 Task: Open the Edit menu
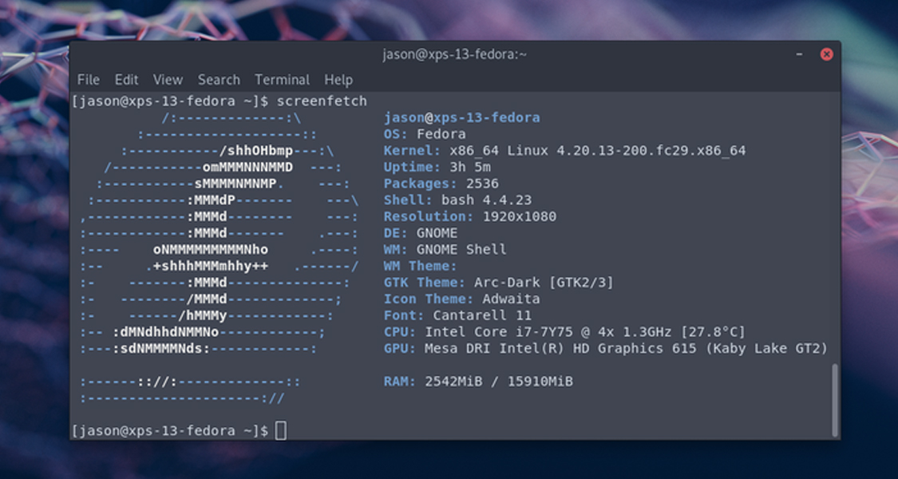[x=126, y=79]
